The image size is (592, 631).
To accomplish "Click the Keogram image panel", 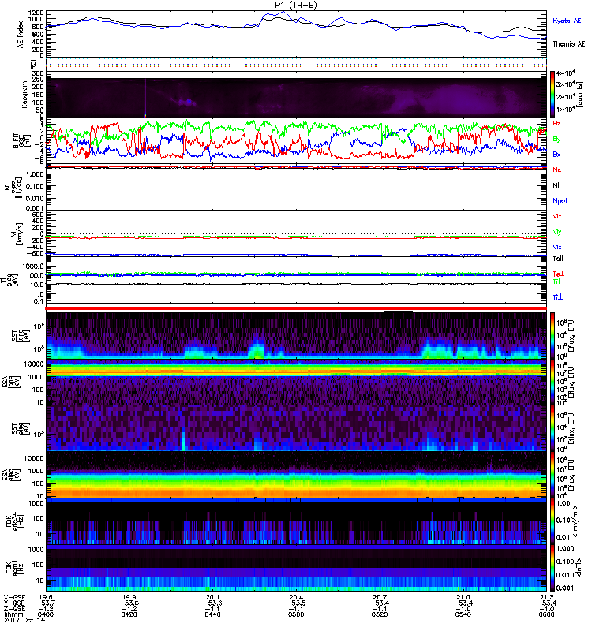I will [x=296, y=98].
